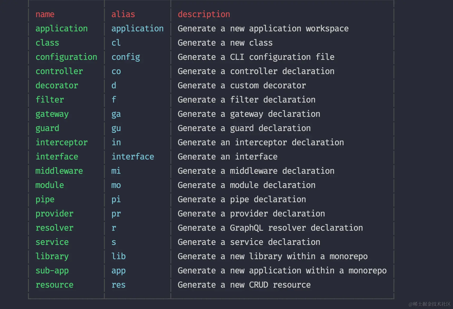Image resolution: width=453 pixels, height=309 pixels.
Task: Click the 'app' alias
Action: point(118,271)
